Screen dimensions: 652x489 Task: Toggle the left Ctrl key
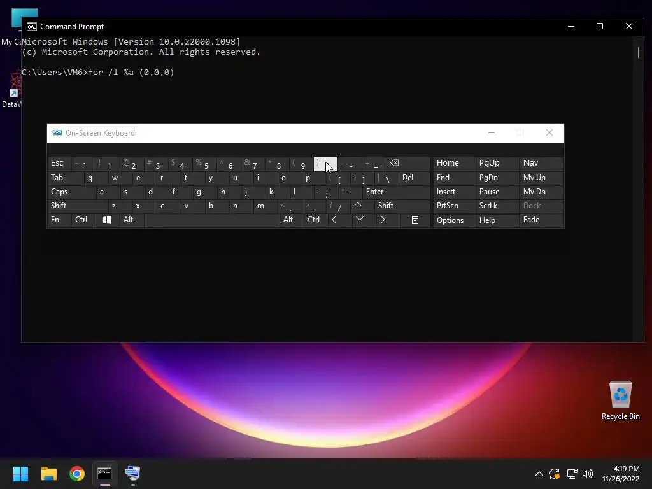(x=83, y=220)
